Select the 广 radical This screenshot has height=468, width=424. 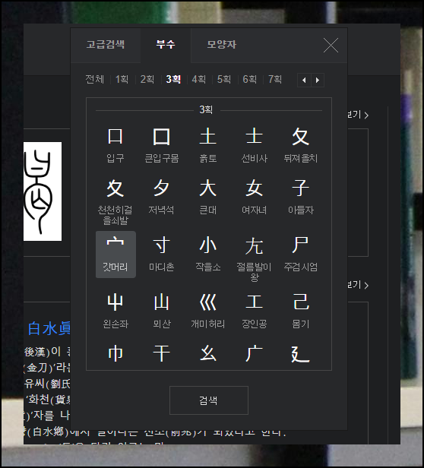[254, 354]
